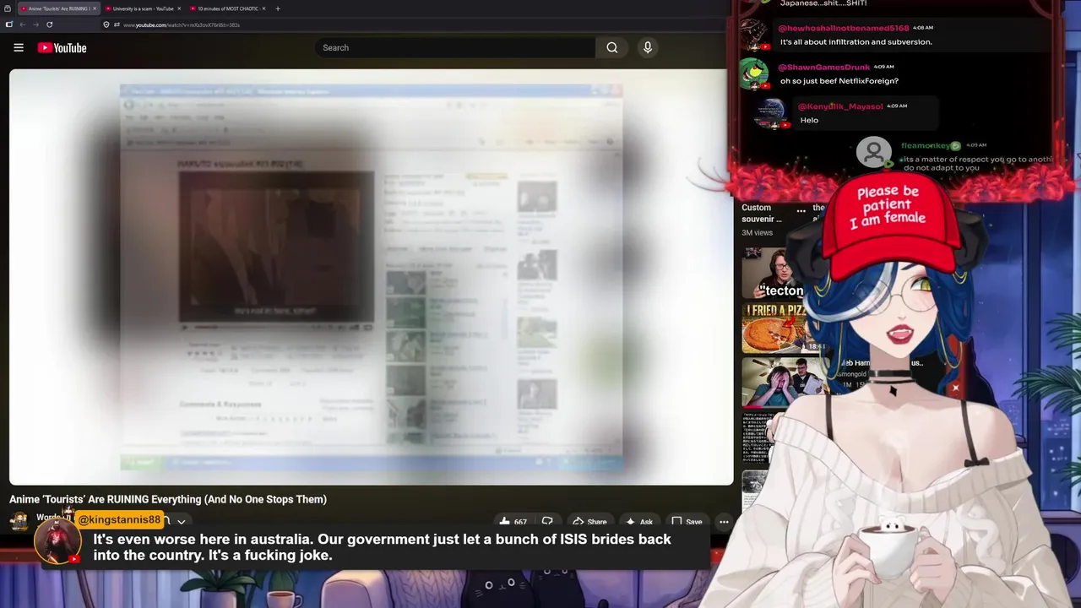This screenshot has height=608, width=1081.
Task: Click the tracking shield icon in address bar
Action: point(106,24)
